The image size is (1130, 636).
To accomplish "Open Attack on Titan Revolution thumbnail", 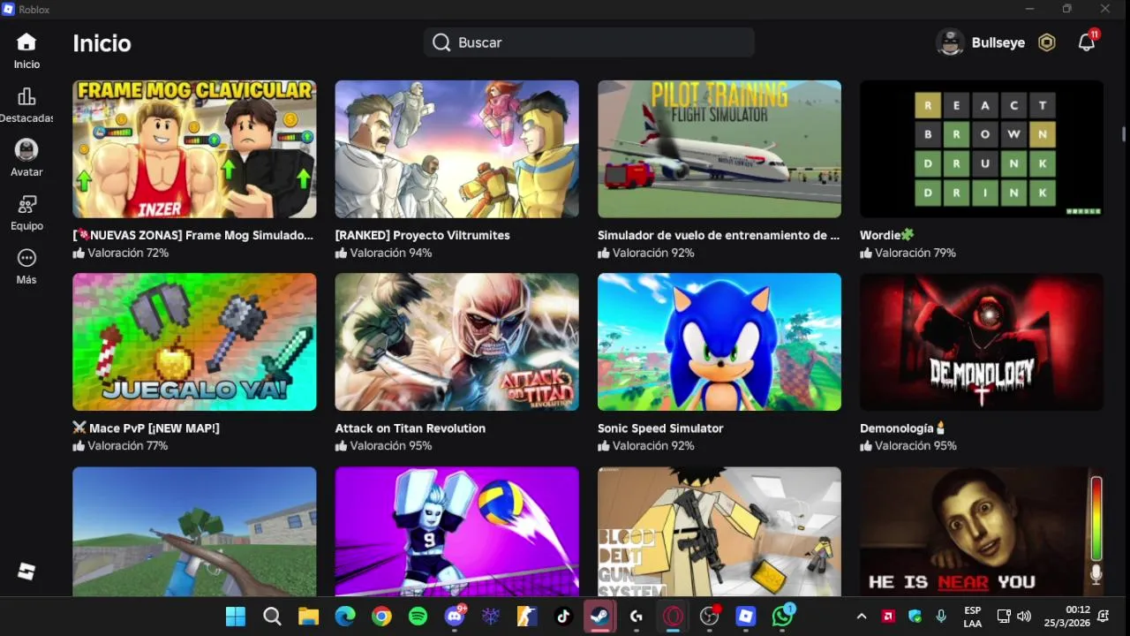I will [457, 342].
